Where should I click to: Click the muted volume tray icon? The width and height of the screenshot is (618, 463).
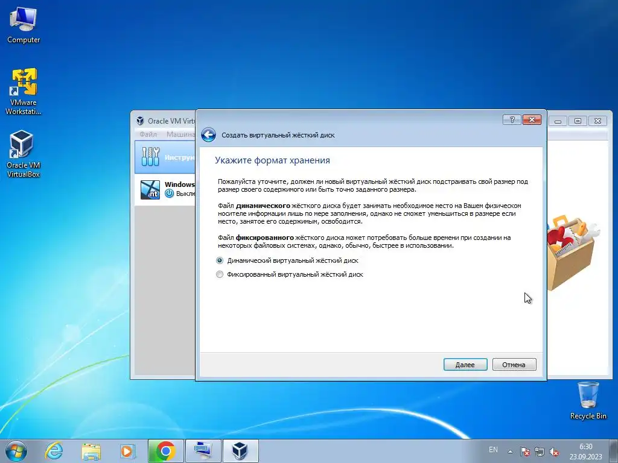[554, 452]
